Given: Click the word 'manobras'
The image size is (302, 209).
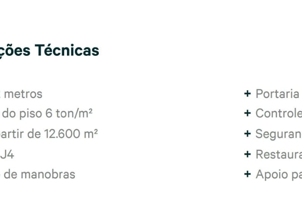Looking at the screenshot, I should click(x=48, y=174).
